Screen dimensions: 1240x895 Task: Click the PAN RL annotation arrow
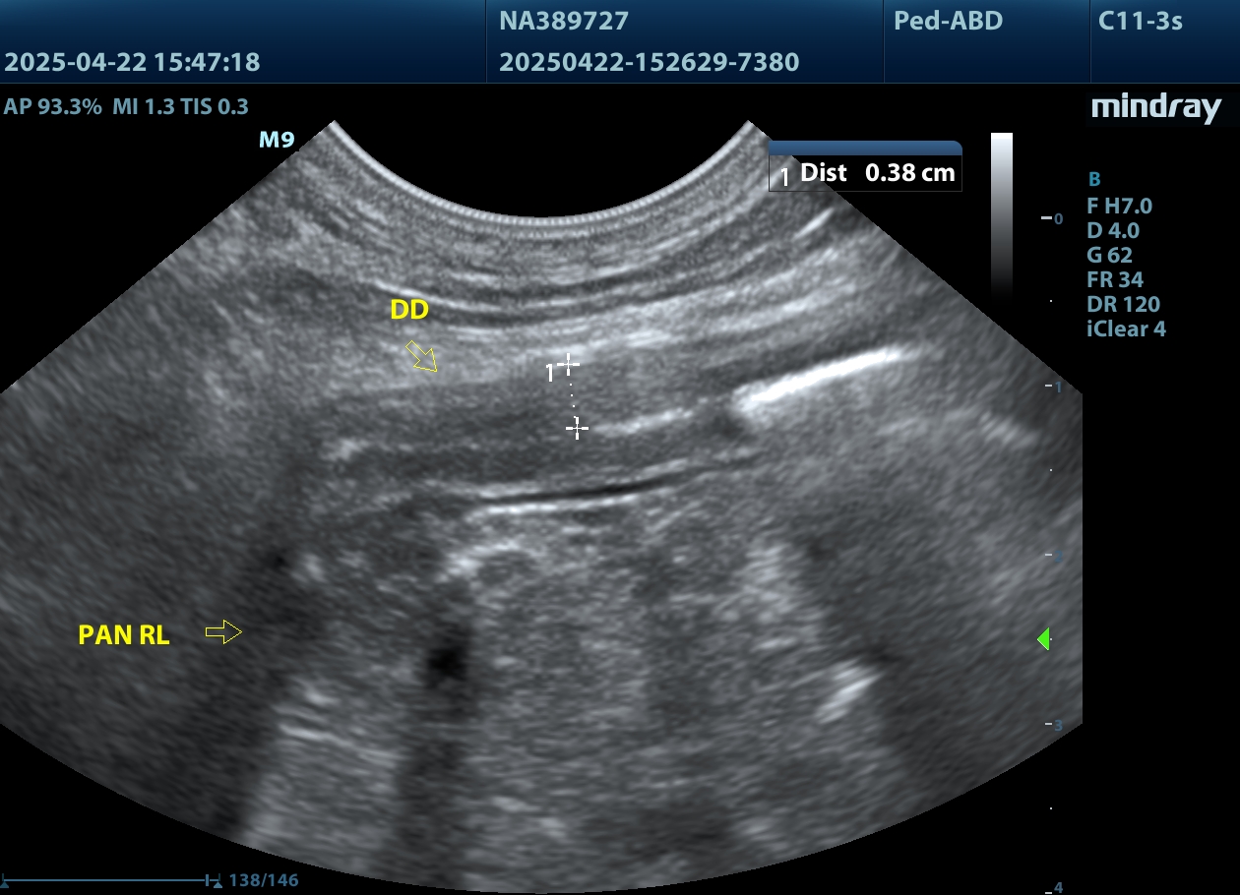[x=223, y=632]
